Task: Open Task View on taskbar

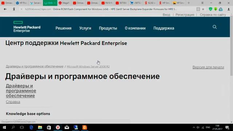Action: point(22,127)
